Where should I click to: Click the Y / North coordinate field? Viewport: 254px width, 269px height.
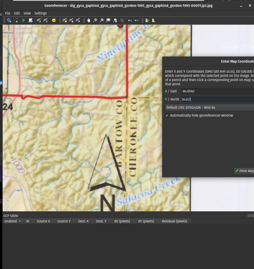click(217, 99)
